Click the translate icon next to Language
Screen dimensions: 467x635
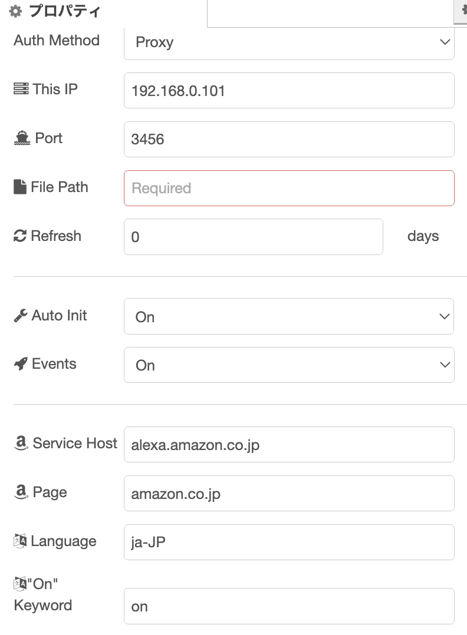click(x=19, y=541)
